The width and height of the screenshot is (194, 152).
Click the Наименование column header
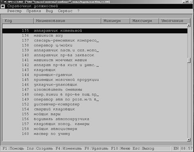pos(67,21)
